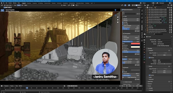Open the Playback popover in timeline

7,86
